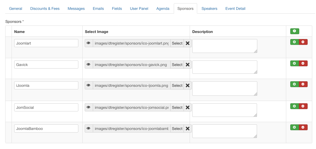
Task: Focus the iJoomla name field
Action: click(46, 85)
